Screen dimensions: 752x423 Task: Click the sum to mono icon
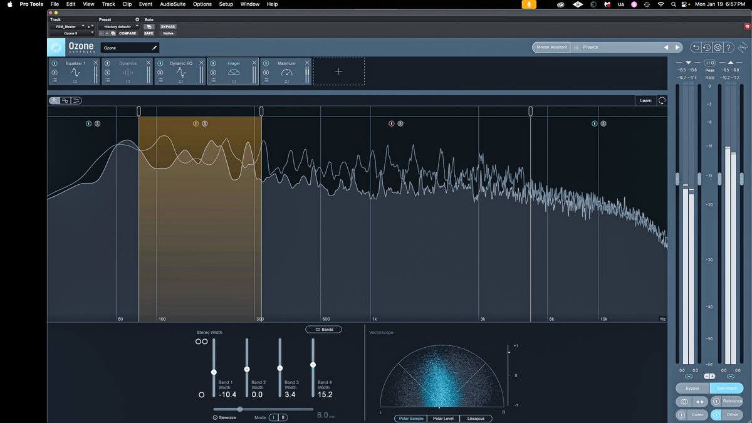[x=684, y=401]
